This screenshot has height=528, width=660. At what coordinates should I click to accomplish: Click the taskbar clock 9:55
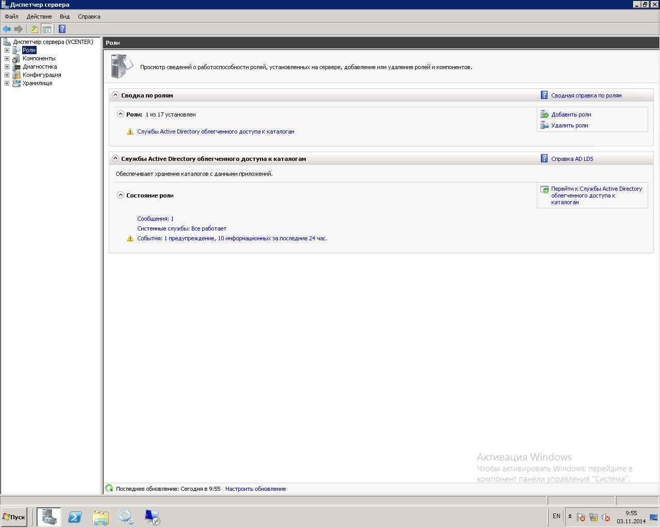[x=631, y=517]
